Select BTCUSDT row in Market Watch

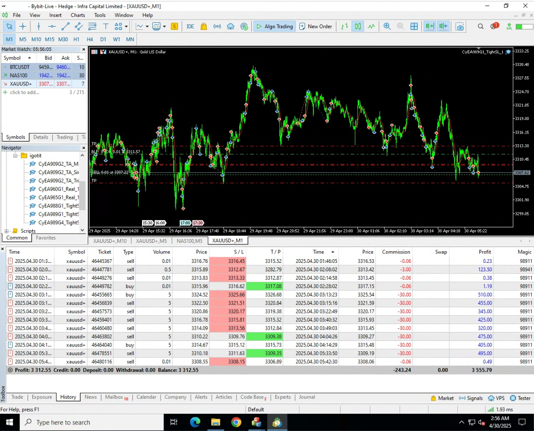(x=43, y=67)
